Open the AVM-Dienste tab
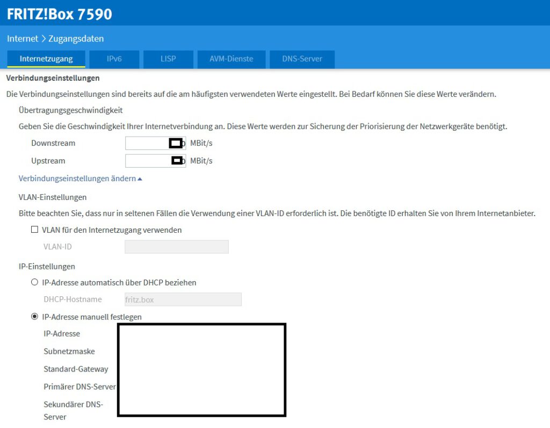 pyautogui.click(x=231, y=59)
